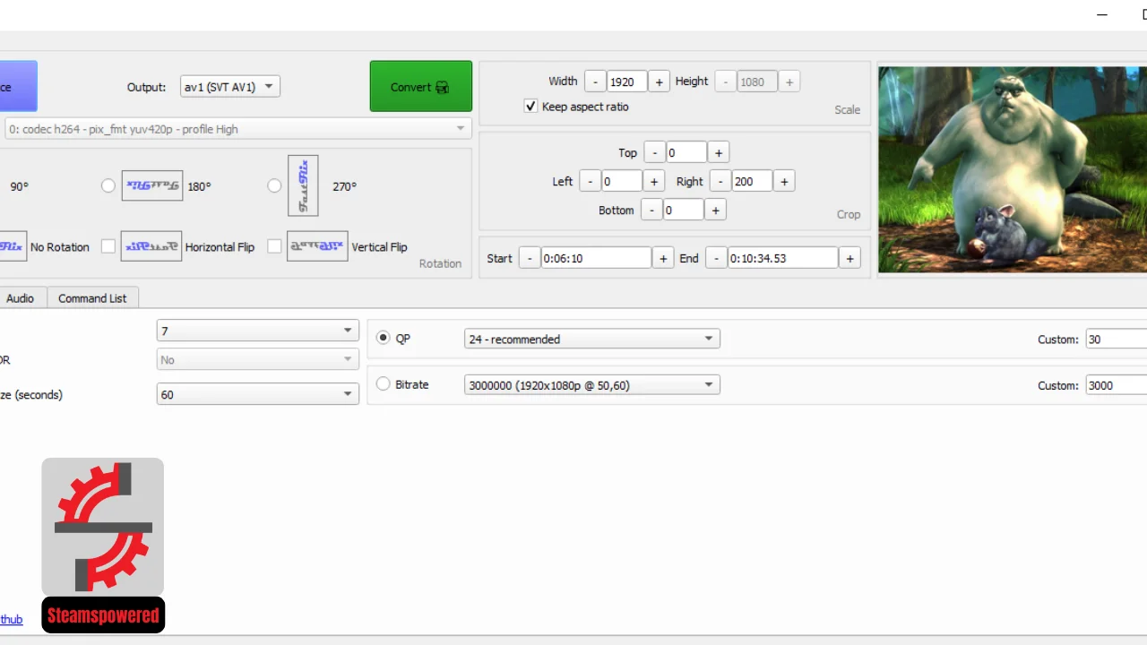Decrease Start time with minus button
The width and height of the screenshot is (1147, 645).
tap(529, 258)
